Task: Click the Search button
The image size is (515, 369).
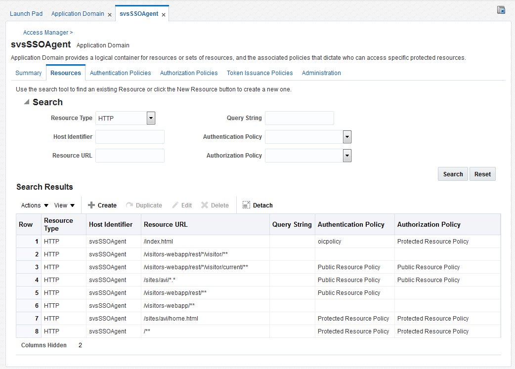Action: pyautogui.click(x=453, y=174)
